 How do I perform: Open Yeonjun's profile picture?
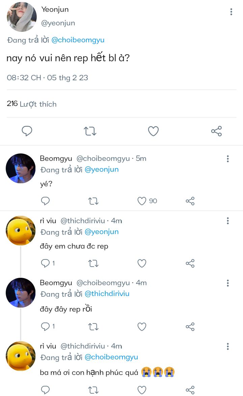point(22,17)
